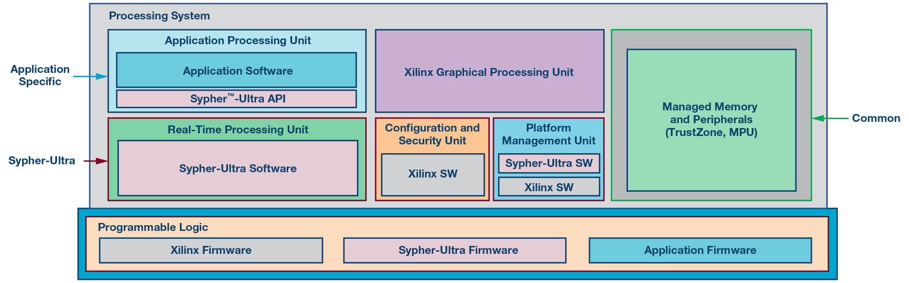Image resolution: width=909 pixels, height=283 pixels.
Task: Select Xilinx SW in Platform Management Unit
Action: click(548, 187)
